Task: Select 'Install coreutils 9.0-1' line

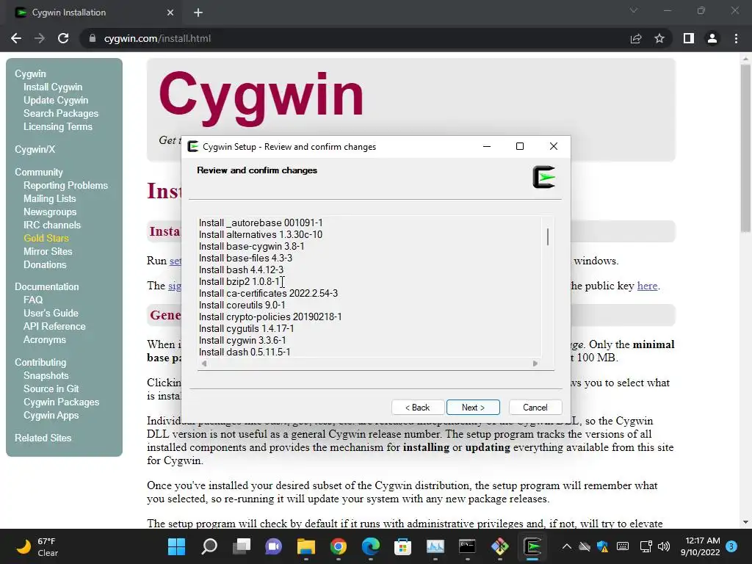Action: coord(242,305)
